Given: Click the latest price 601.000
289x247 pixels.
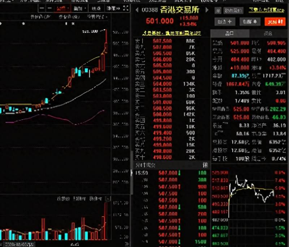Looking at the screenshot, I should [160, 21].
